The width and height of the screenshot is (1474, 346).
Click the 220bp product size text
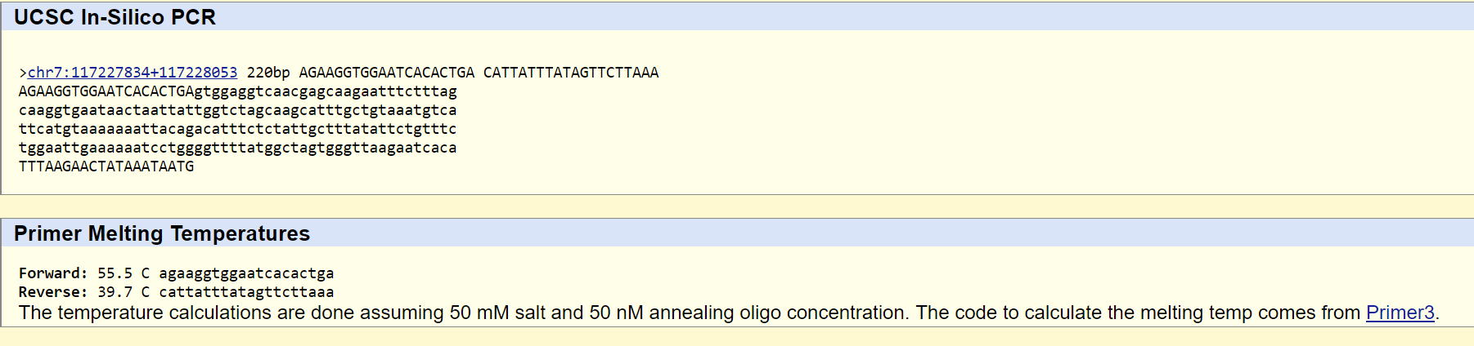pos(268,73)
